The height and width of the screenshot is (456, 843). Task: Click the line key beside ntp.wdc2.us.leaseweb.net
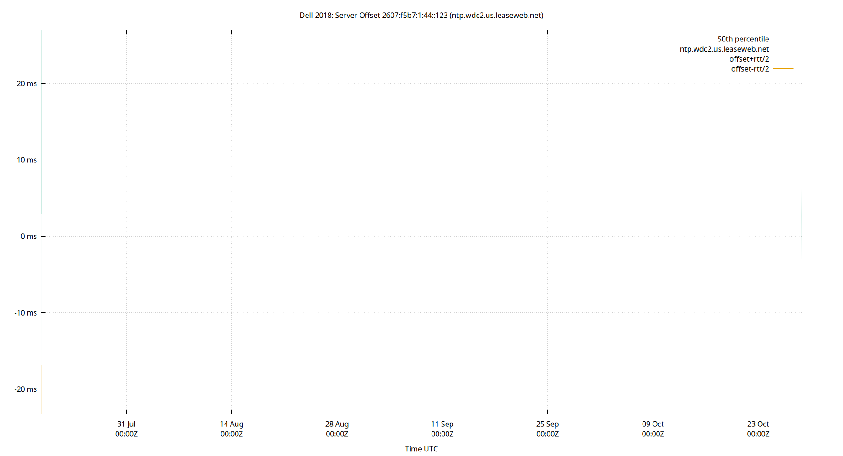pos(783,49)
